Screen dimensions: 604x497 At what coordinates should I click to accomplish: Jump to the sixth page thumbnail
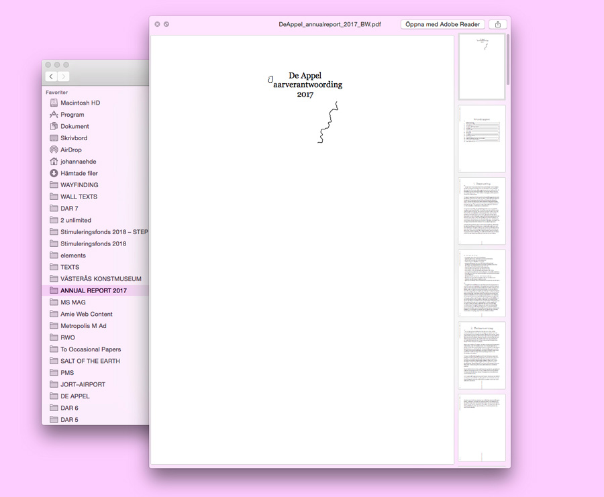481,428
